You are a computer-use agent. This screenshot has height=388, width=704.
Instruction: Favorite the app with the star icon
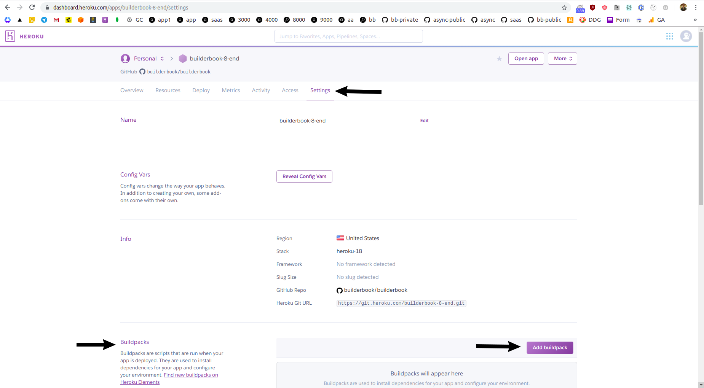click(x=499, y=59)
